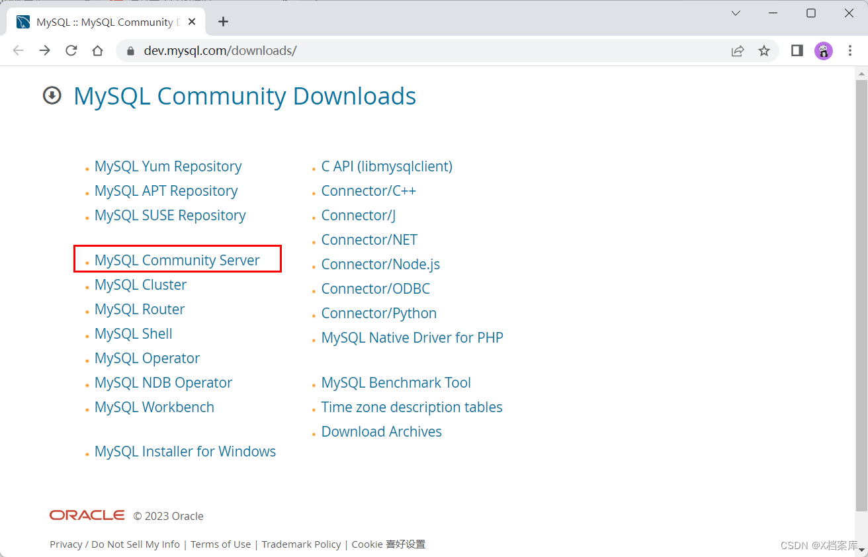Open MySQL Shell link
The width and height of the screenshot is (868, 557).
134,333
